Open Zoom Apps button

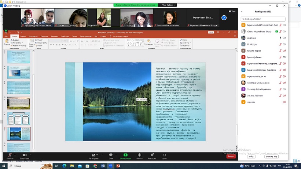pyautogui.click(x=165, y=156)
